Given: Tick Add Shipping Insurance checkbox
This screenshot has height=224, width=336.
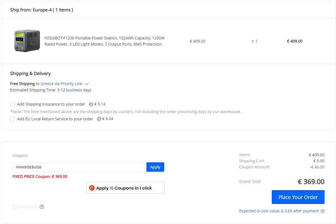Looking at the screenshot, I should click(13, 104).
